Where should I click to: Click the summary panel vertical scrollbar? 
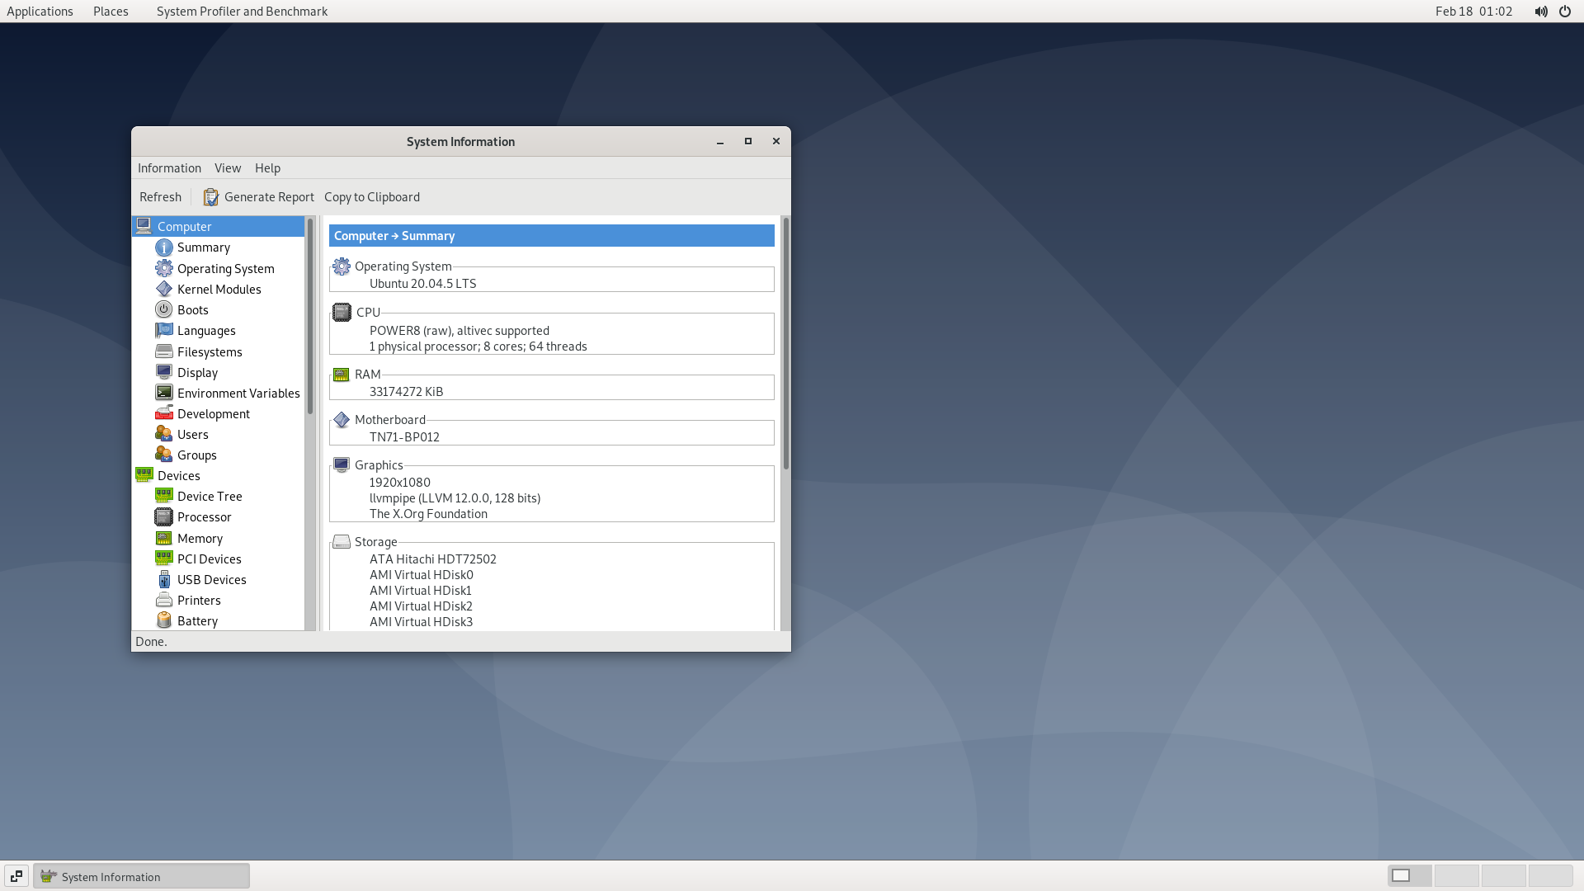pyautogui.click(x=785, y=344)
